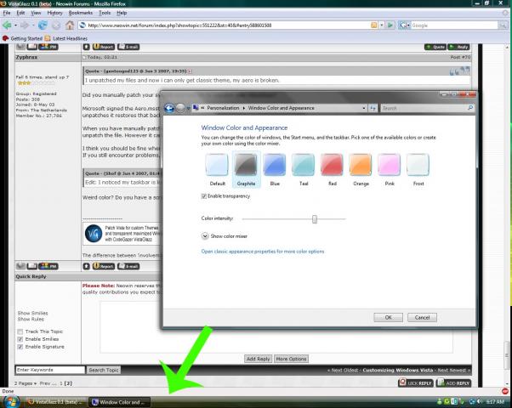Go back in Window Color dialog
This screenshot has width=512, height=408.
(x=169, y=108)
